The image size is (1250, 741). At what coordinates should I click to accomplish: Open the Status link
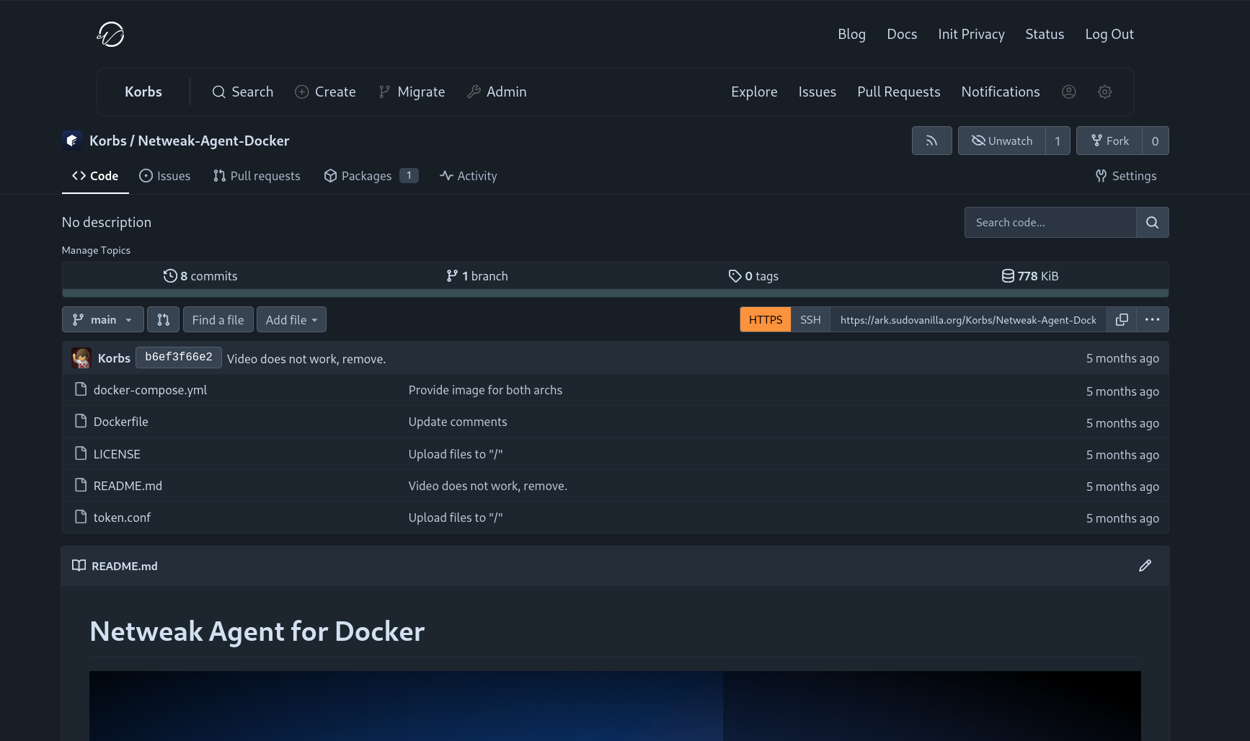[x=1045, y=34]
